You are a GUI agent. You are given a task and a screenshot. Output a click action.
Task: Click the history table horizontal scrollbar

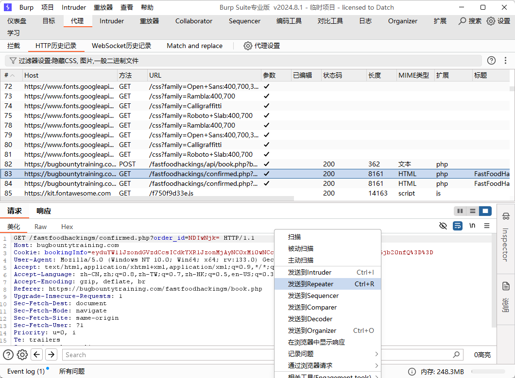(x=147, y=198)
